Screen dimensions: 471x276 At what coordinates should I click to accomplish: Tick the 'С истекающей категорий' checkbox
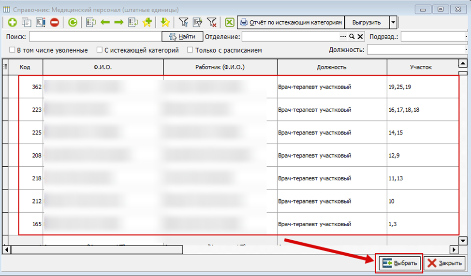point(100,50)
